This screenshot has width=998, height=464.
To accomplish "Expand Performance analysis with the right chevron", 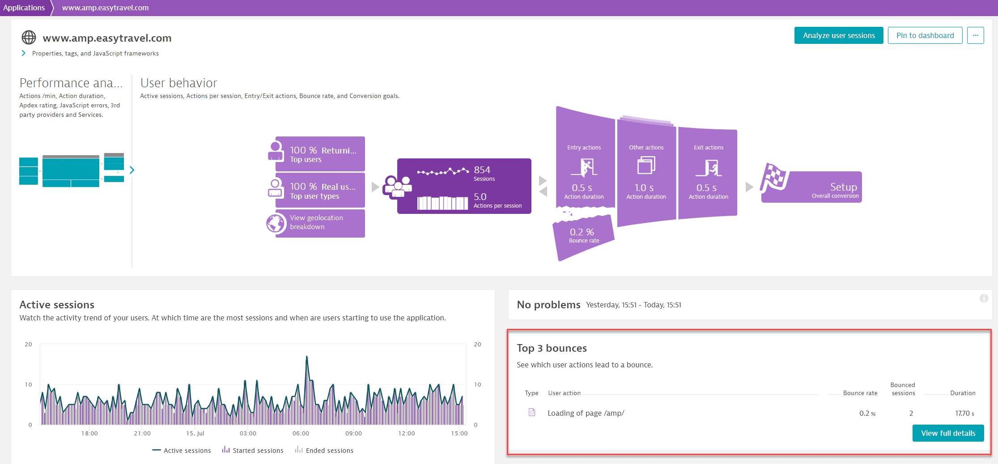I will point(132,170).
